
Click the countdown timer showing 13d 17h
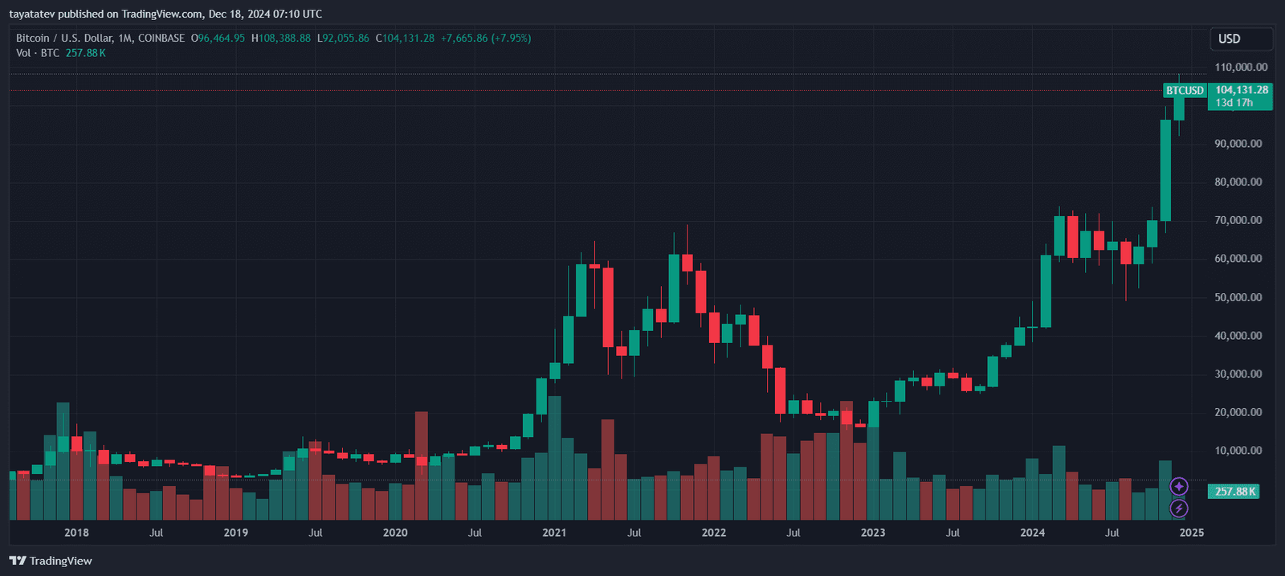(x=1233, y=103)
